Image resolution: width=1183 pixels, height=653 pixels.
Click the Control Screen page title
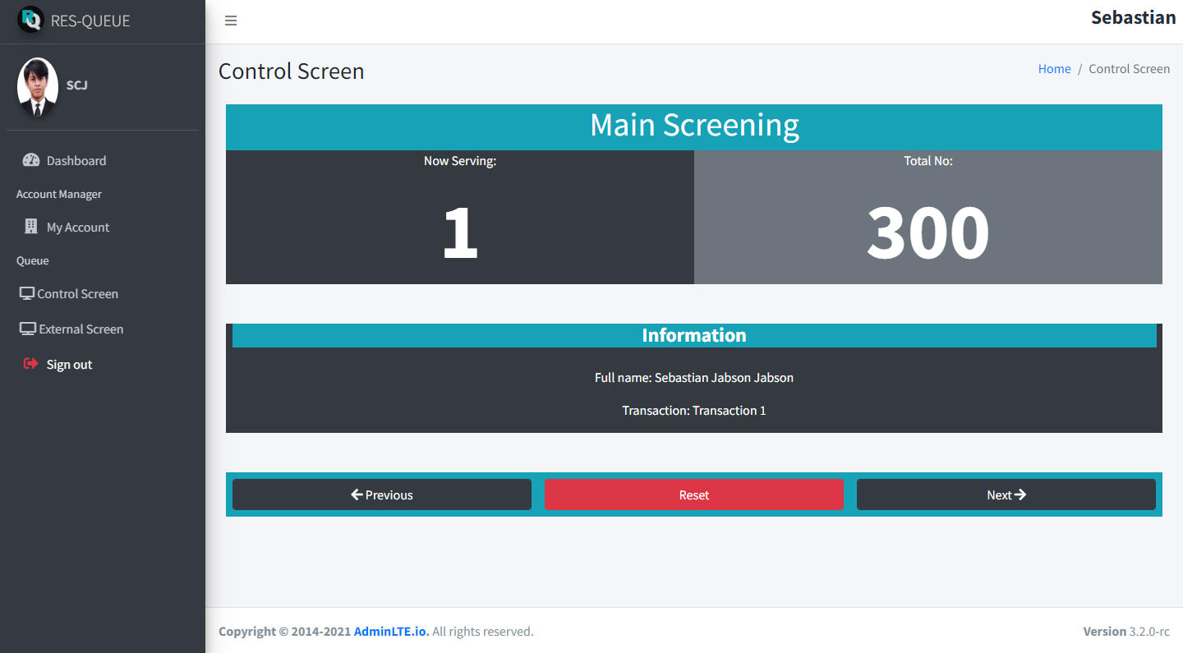[x=292, y=71]
